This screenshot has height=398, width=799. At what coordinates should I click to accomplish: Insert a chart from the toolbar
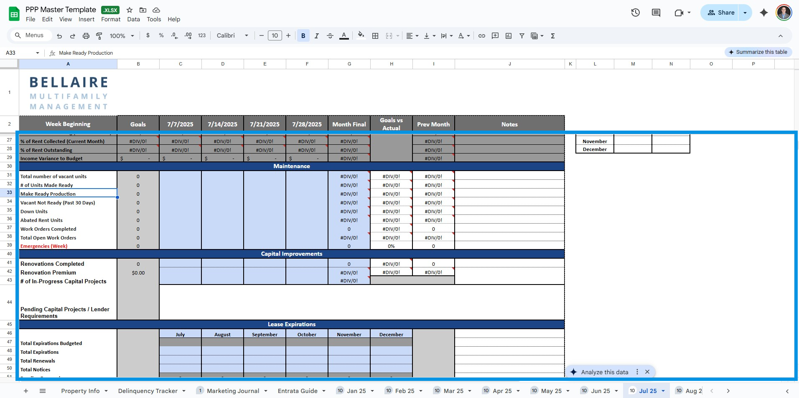coord(508,36)
